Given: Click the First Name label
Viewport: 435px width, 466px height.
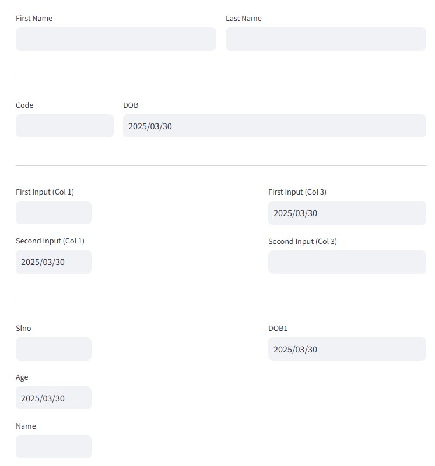Looking at the screenshot, I should (34, 18).
